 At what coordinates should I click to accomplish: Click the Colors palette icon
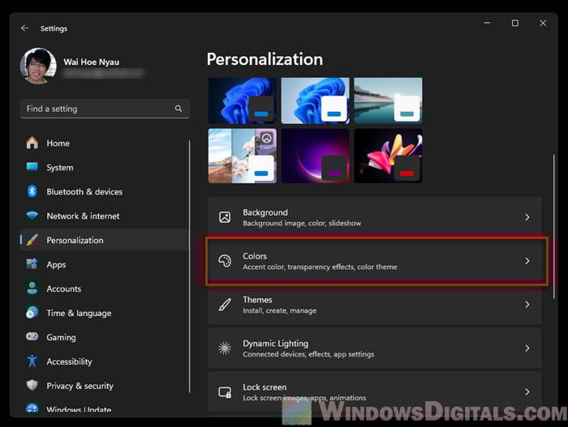pos(225,261)
